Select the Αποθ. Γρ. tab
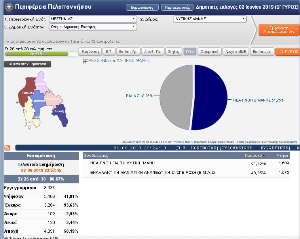 (153, 52)
